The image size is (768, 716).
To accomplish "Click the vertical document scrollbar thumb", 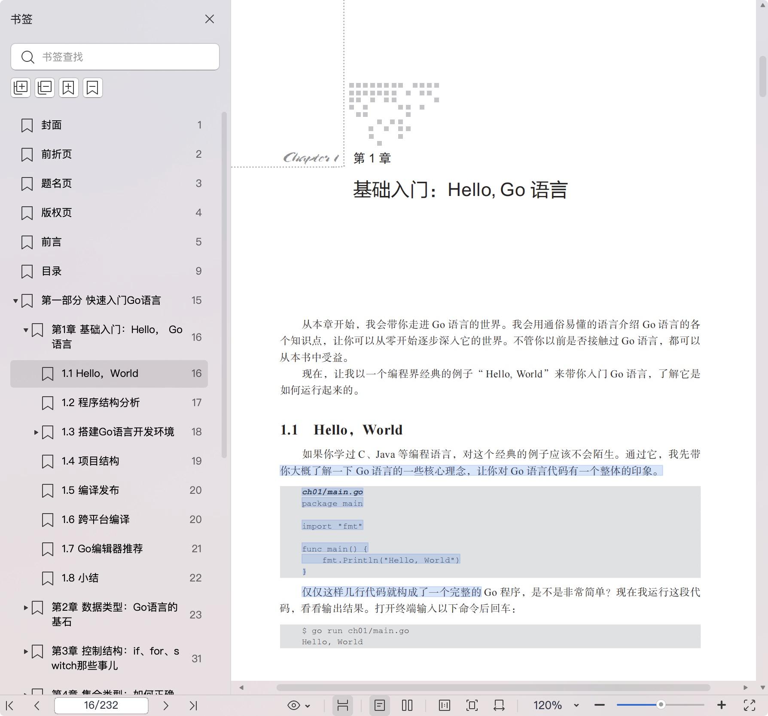I will coord(763,76).
